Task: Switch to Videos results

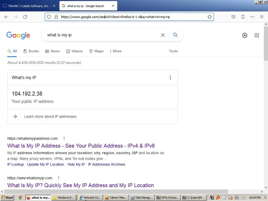Action: pyautogui.click(x=75, y=51)
